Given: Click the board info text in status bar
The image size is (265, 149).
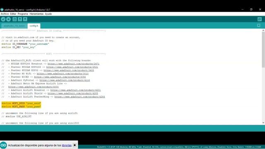Looking at the screenshot, I should tap(179, 147).
